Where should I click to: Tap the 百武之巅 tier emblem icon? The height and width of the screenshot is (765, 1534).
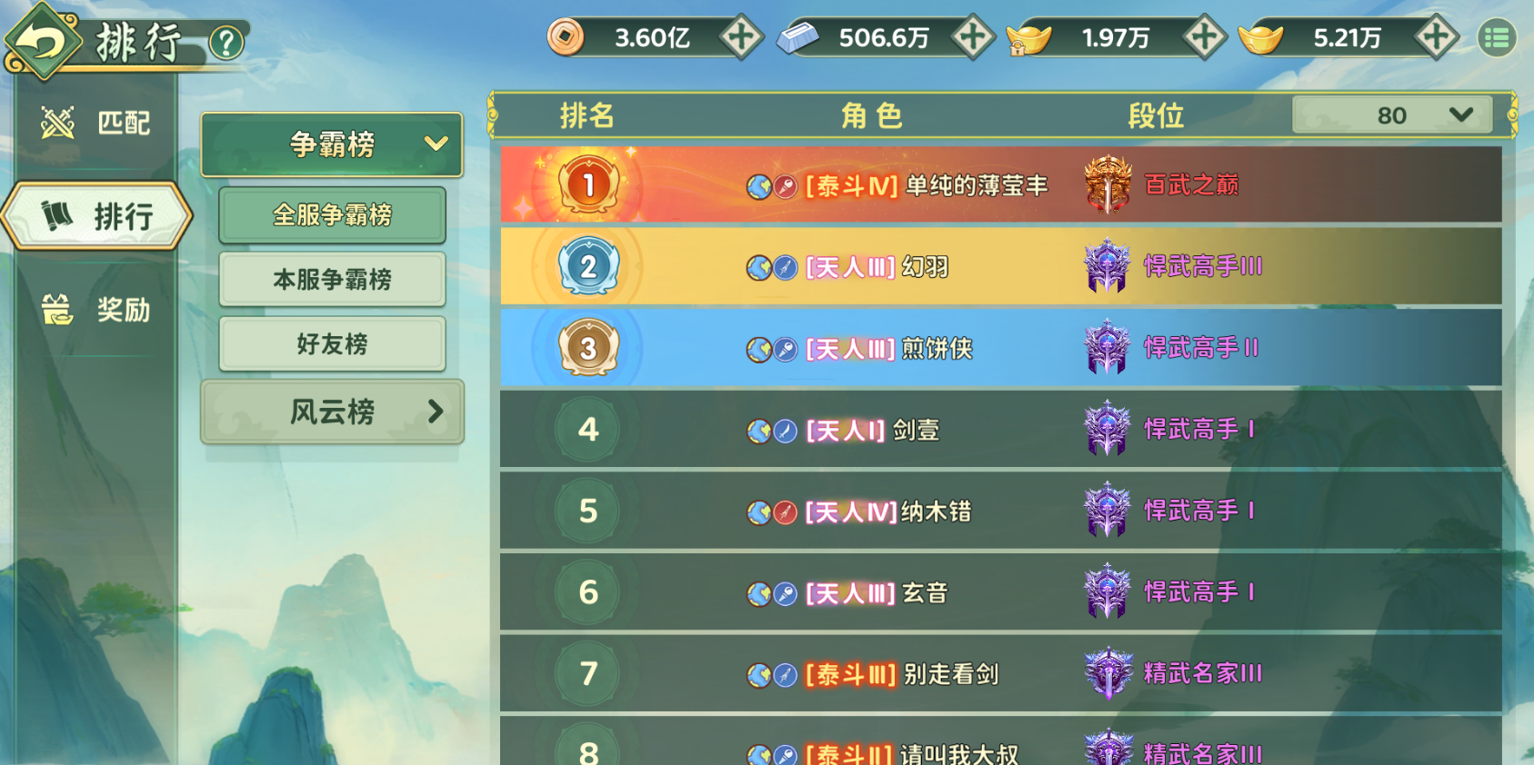coord(1108,185)
